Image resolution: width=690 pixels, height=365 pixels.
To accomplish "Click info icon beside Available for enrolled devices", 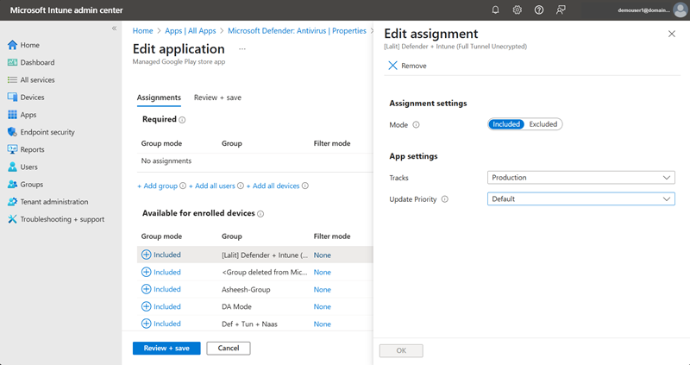I will point(260,214).
